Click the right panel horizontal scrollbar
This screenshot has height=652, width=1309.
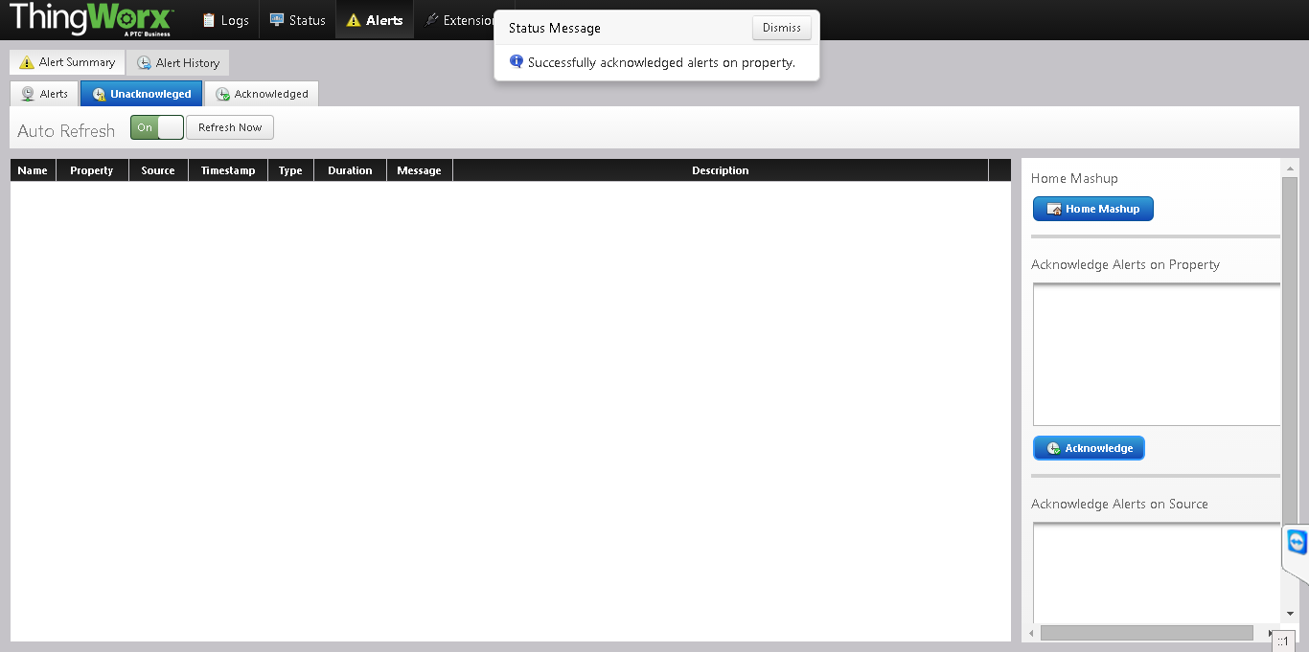tap(1146, 633)
